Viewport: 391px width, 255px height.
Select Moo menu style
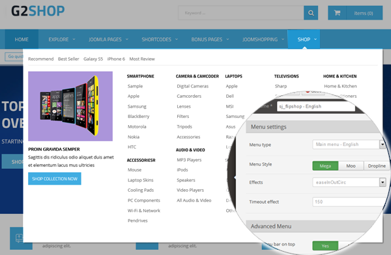click(x=351, y=166)
